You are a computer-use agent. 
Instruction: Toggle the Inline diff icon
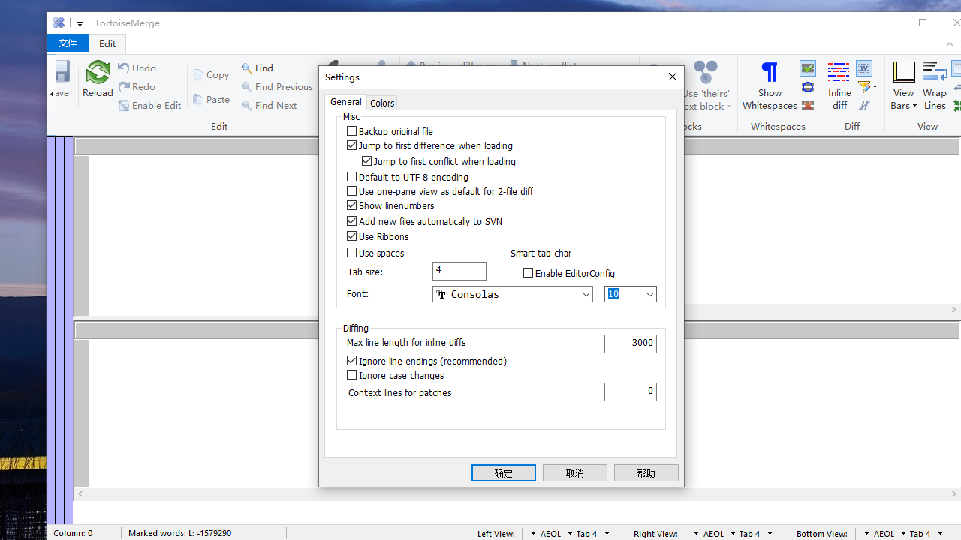coord(839,73)
